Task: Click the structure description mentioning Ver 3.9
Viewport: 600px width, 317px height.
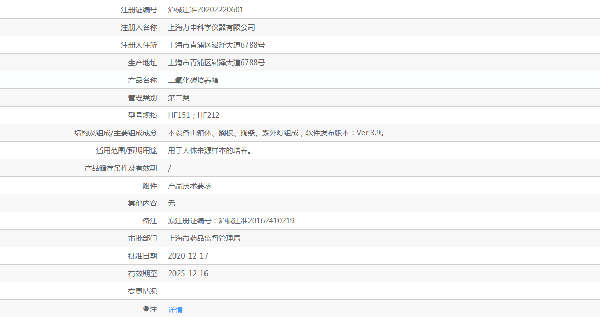Action: click(276, 133)
